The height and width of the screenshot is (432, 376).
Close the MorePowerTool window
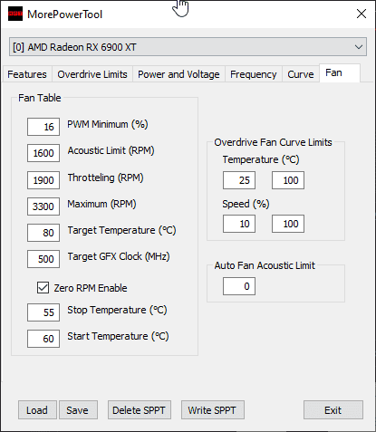click(362, 14)
